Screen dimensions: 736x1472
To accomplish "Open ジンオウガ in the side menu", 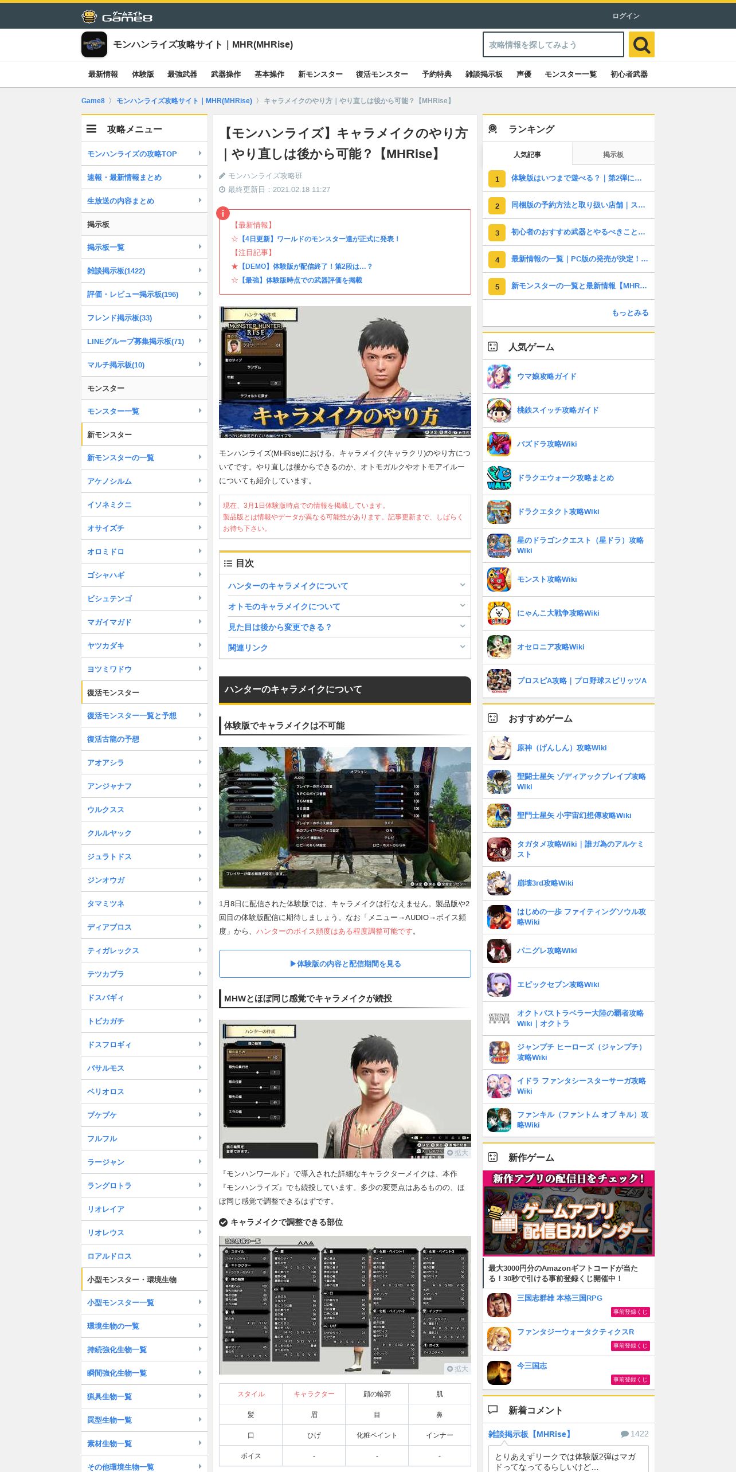I will pos(144,880).
